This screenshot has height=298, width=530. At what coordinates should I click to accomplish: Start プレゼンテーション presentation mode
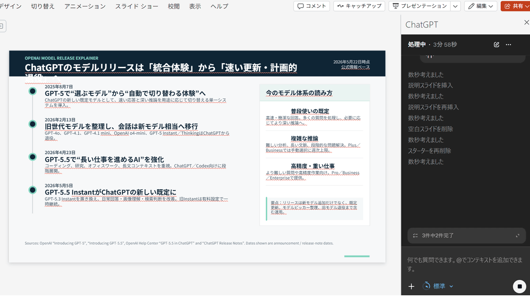click(420, 6)
